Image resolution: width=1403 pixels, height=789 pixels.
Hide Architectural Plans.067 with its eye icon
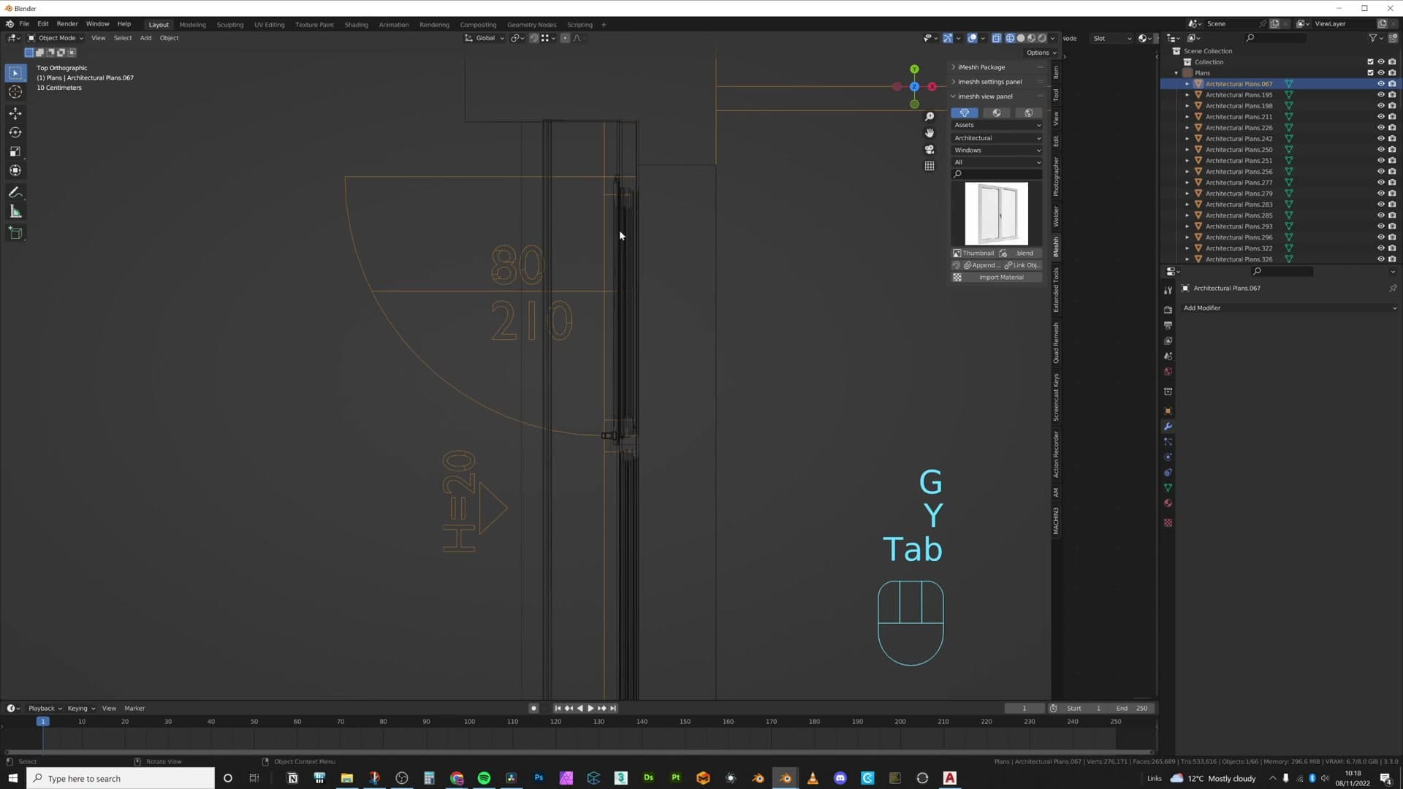coord(1381,84)
